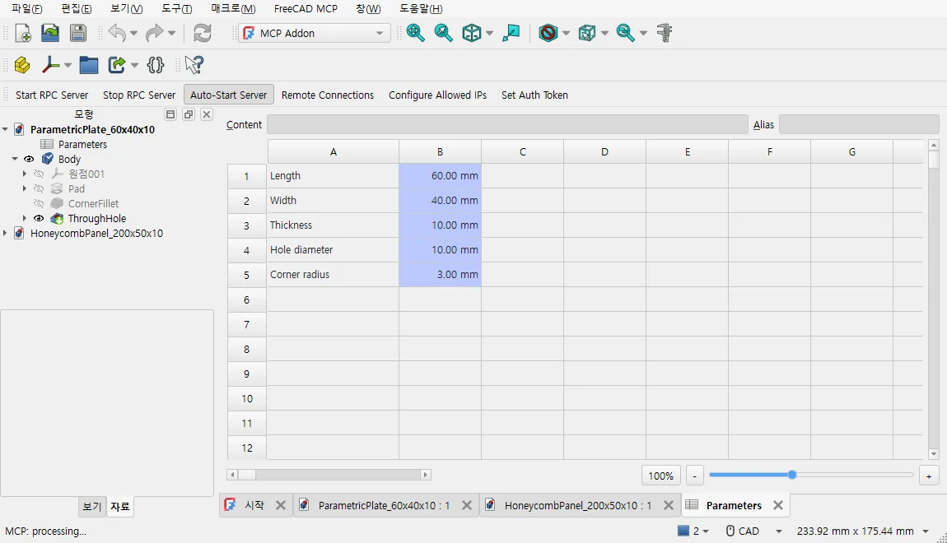Image resolution: width=947 pixels, height=543 pixels.
Task: Click the Content input field
Action: 507,124
